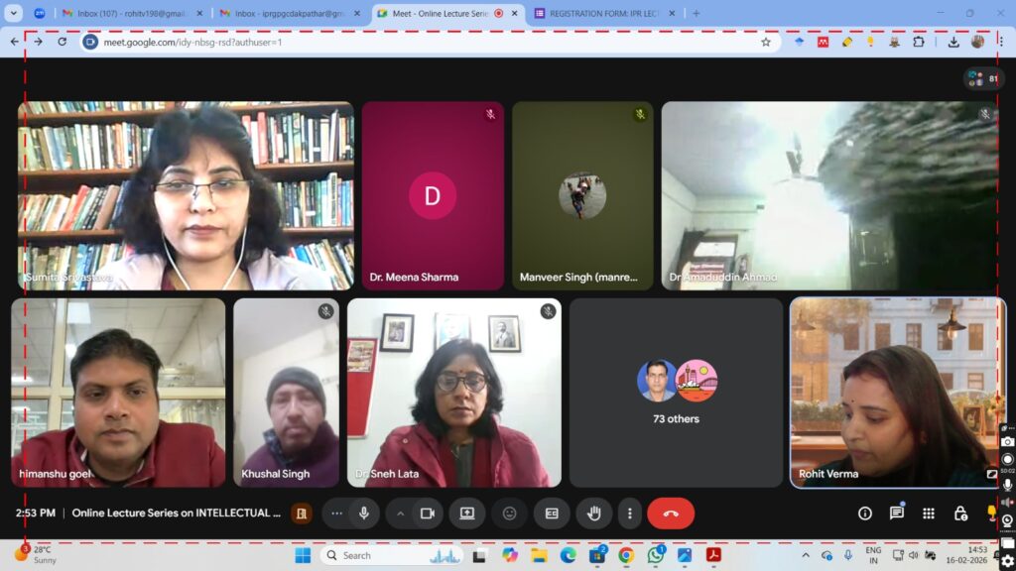Raise hand in the meeting
The height and width of the screenshot is (571, 1016).
click(x=593, y=514)
